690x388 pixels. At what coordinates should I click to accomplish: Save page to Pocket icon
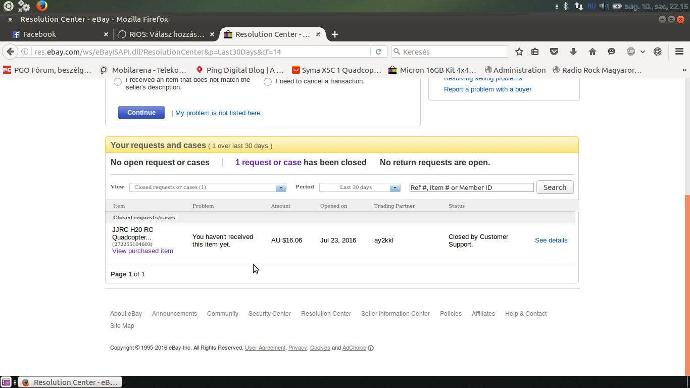[x=554, y=52]
